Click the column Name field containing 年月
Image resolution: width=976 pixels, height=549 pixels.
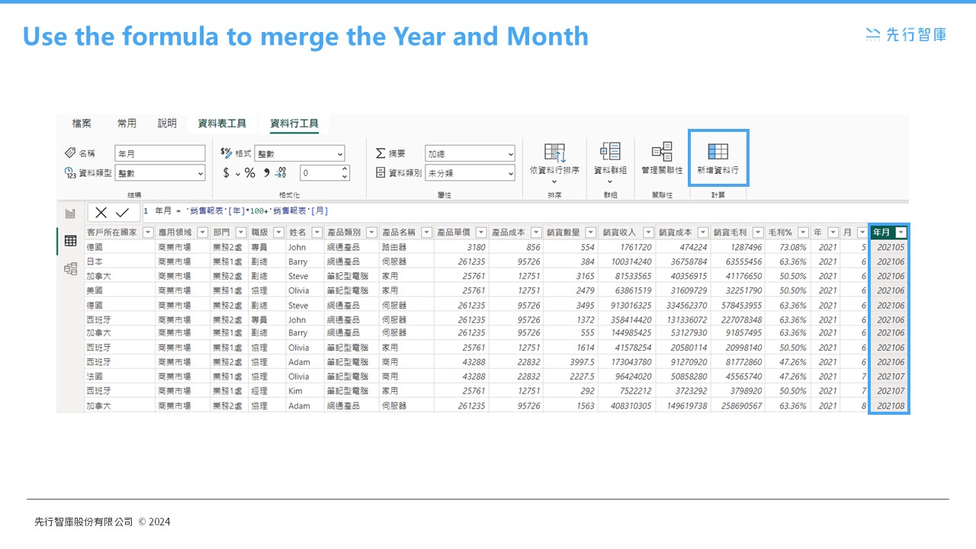pyautogui.click(x=159, y=154)
